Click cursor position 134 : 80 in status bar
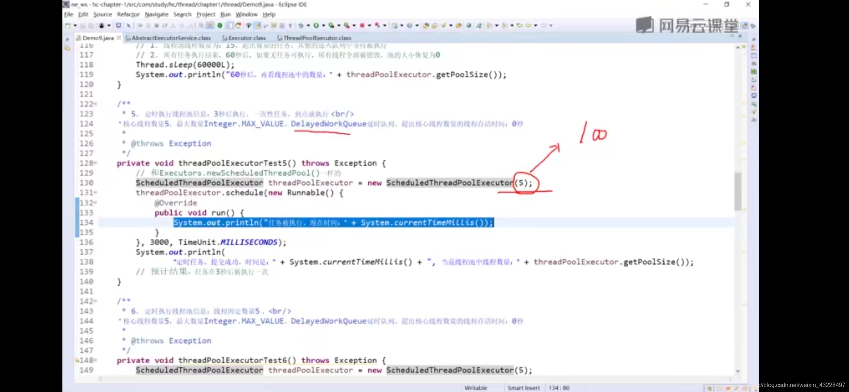Image resolution: width=849 pixels, height=392 pixels. [559, 388]
